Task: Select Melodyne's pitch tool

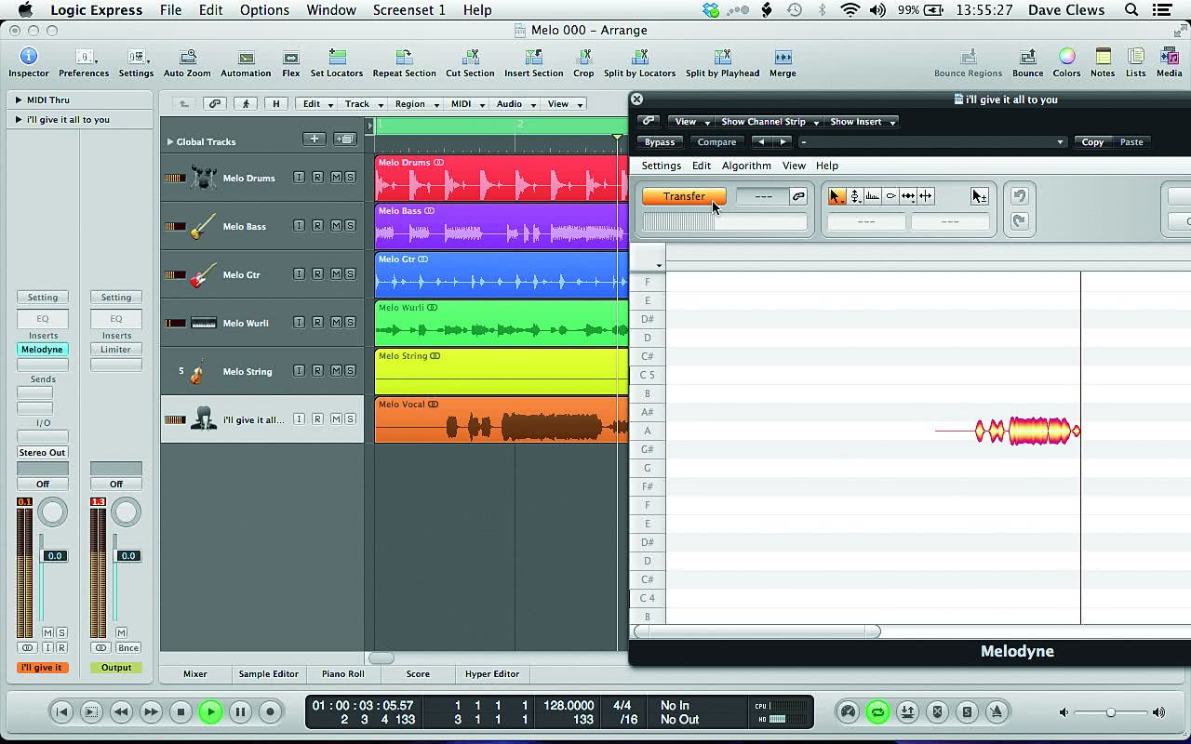Action: pyautogui.click(x=855, y=196)
